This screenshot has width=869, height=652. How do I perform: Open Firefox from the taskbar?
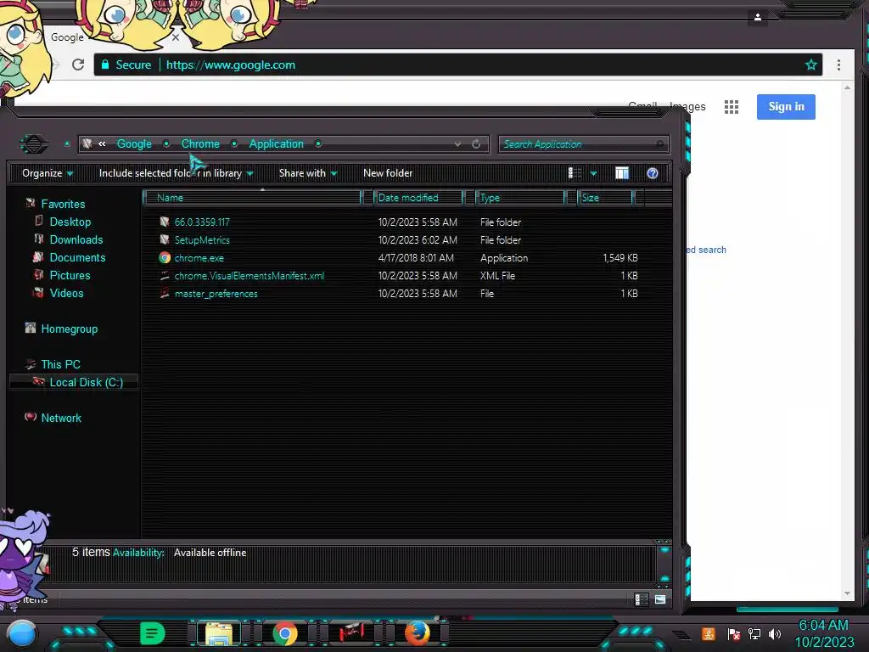coord(418,633)
